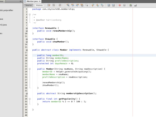Jump to Next Bookmark icon
Screen dimensions: 156x117
point(97,5)
